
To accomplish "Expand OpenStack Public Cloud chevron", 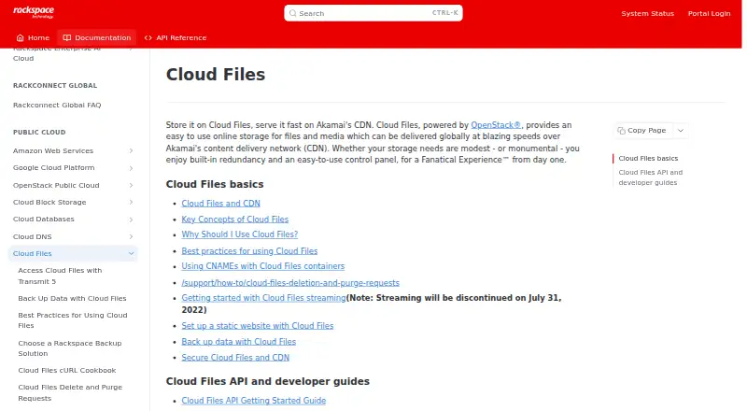I will 131,186.
